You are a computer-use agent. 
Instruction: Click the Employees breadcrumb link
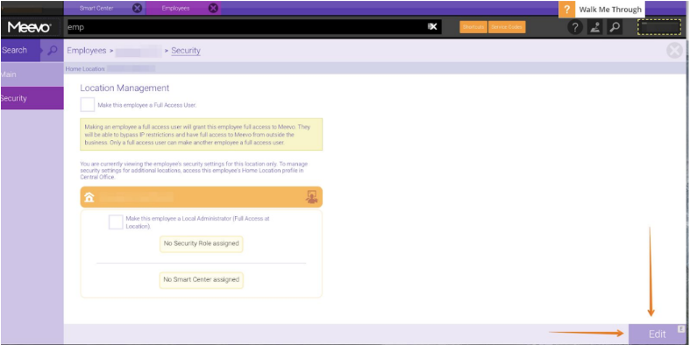point(87,51)
